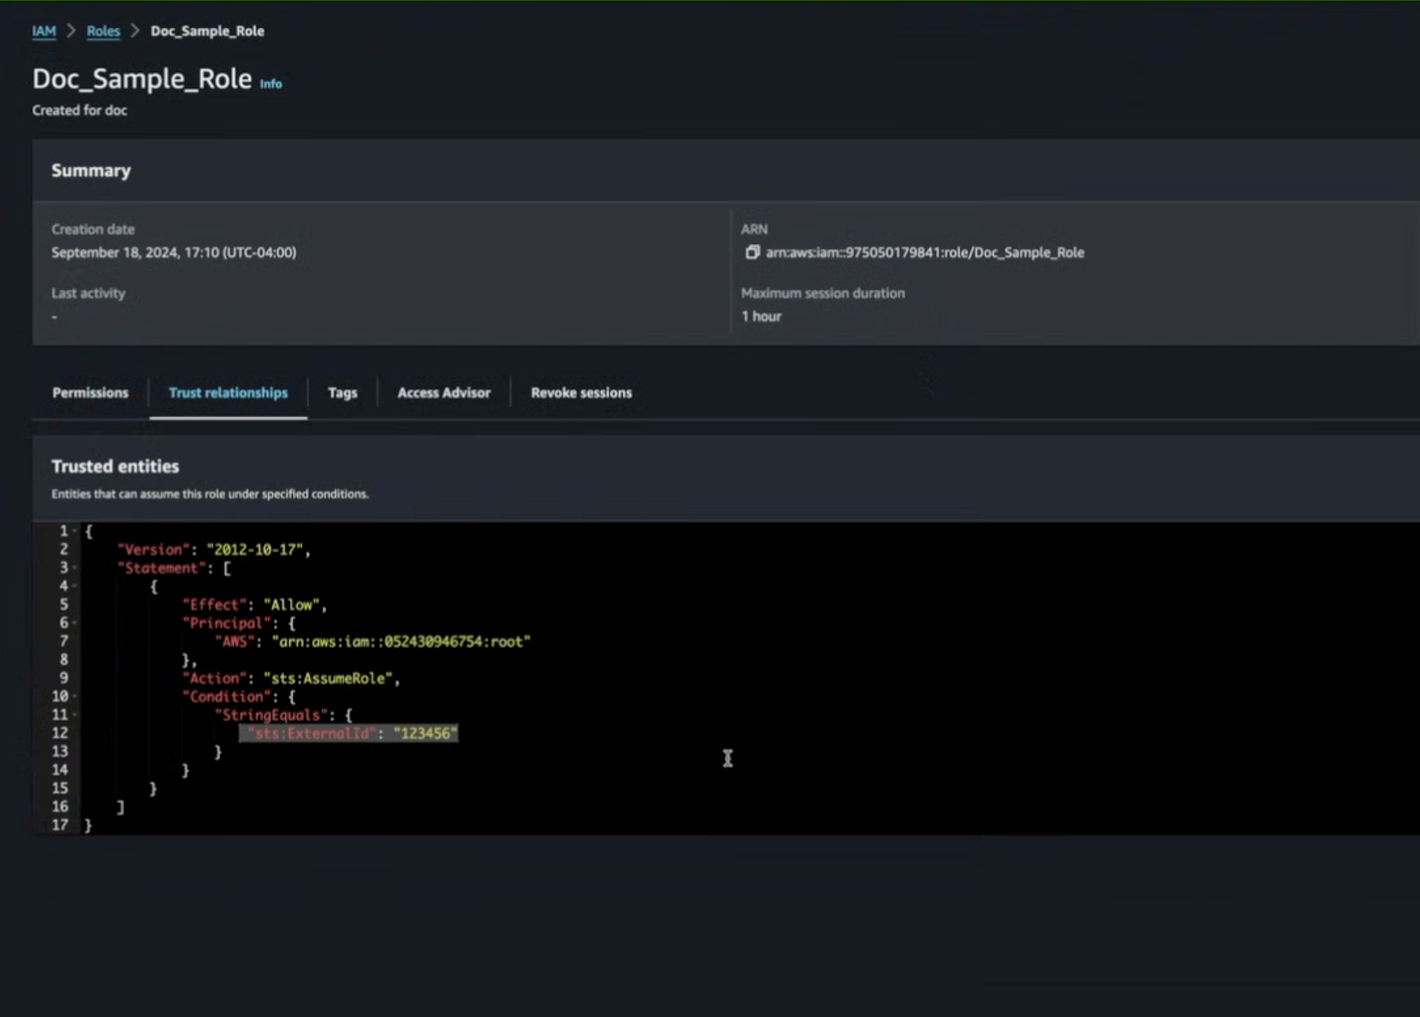
Task: Fold the statement object at line 4
Action: (x=75, y=587)
